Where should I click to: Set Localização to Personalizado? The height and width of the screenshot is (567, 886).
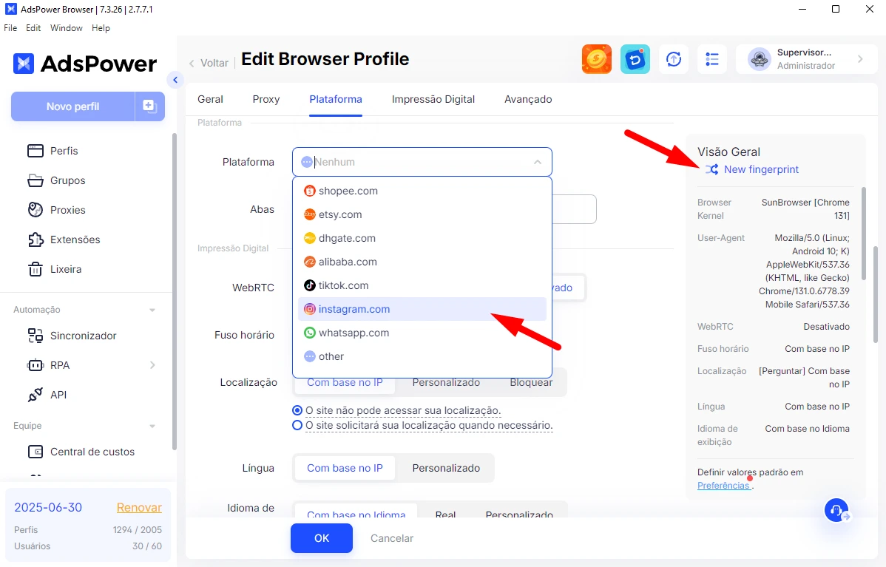446,382
